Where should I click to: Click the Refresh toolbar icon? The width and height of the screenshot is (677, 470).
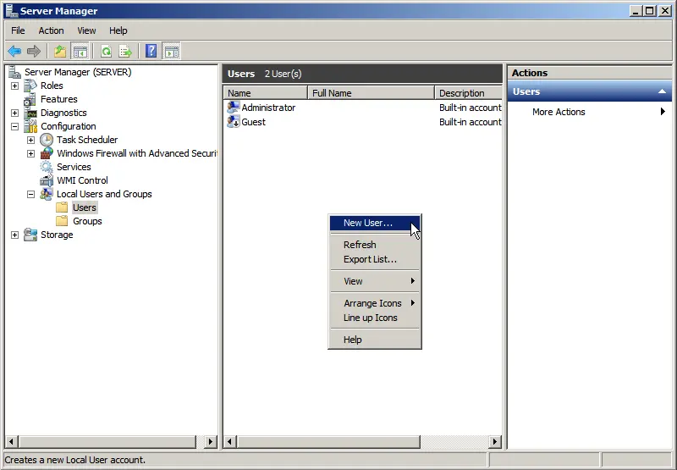pos(107,51)
